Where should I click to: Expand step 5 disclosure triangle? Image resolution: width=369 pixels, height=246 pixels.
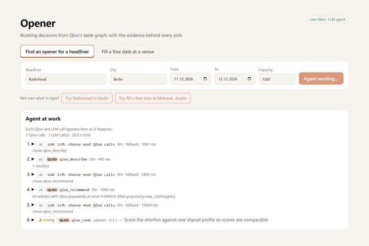point(33,205)
